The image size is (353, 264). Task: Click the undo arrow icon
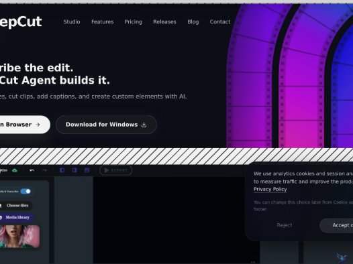32,170
